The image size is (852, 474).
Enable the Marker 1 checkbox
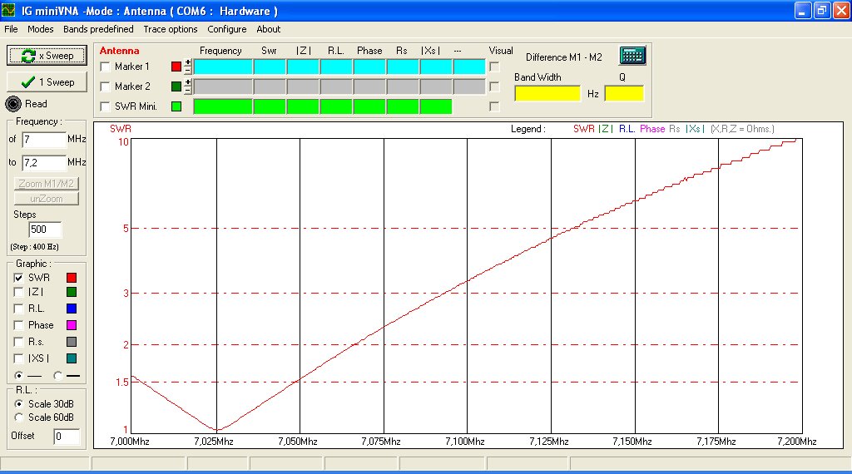pyautogui.click(x=106, y=67)
